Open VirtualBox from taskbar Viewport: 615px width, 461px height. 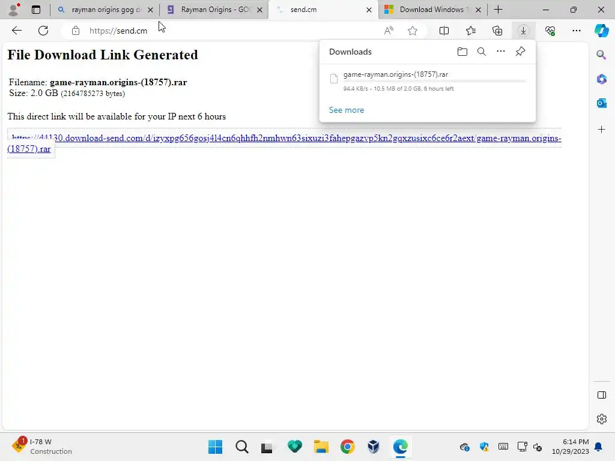click(x=374, y=447)
